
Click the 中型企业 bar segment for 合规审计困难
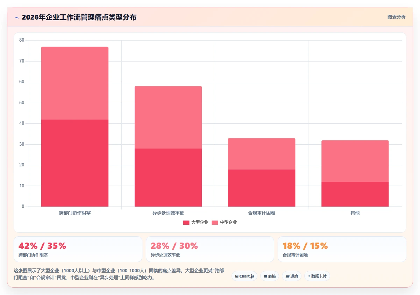[262, 154]
